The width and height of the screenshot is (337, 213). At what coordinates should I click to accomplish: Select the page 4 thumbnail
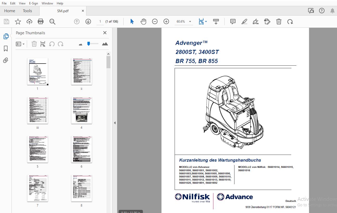coord(81,111)
